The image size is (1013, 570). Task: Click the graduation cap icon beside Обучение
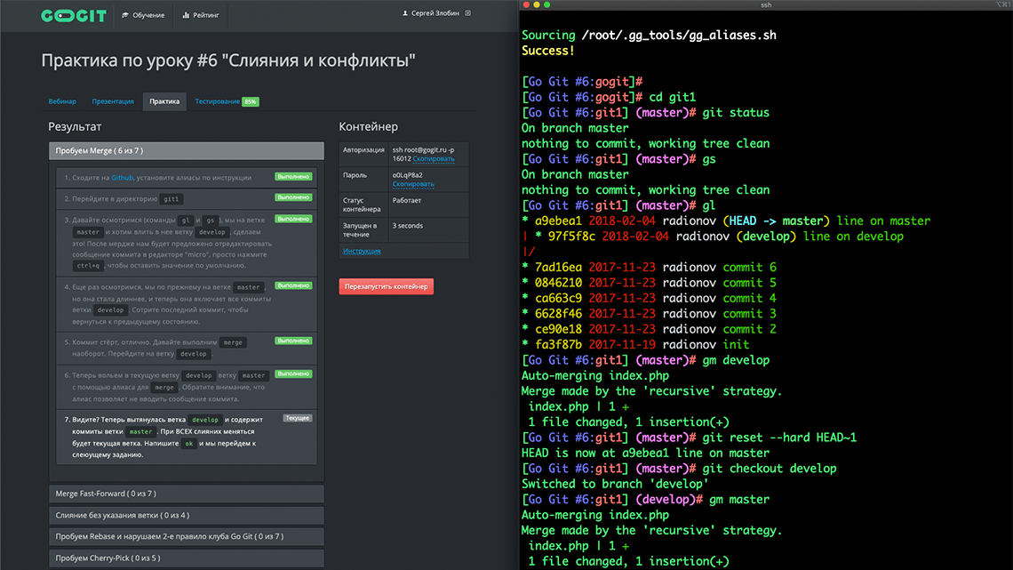click(x=125, y=15)
